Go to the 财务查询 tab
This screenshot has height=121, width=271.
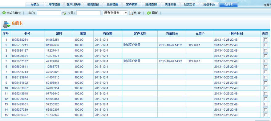[151, 5]
